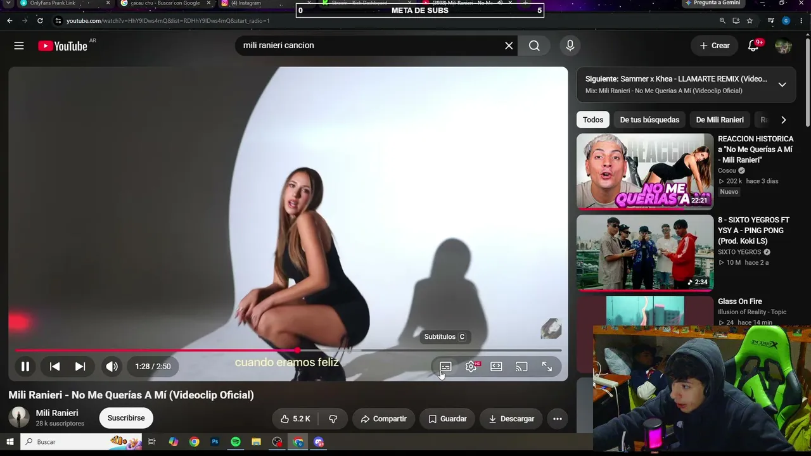Viewport: 811px width, 456px height.
Task: Open Photoshop from the taskbar
Action: tap(215, 441)
